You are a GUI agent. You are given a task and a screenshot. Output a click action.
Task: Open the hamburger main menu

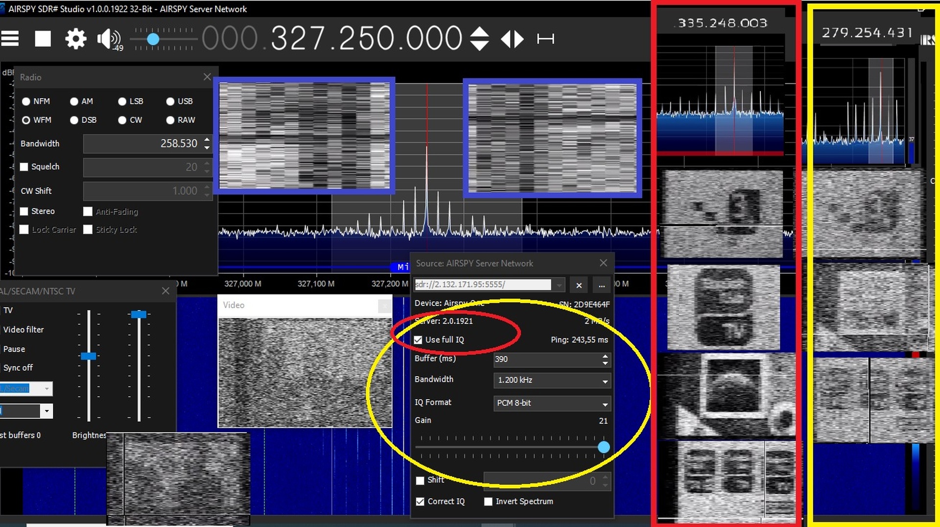pos(10,38)
